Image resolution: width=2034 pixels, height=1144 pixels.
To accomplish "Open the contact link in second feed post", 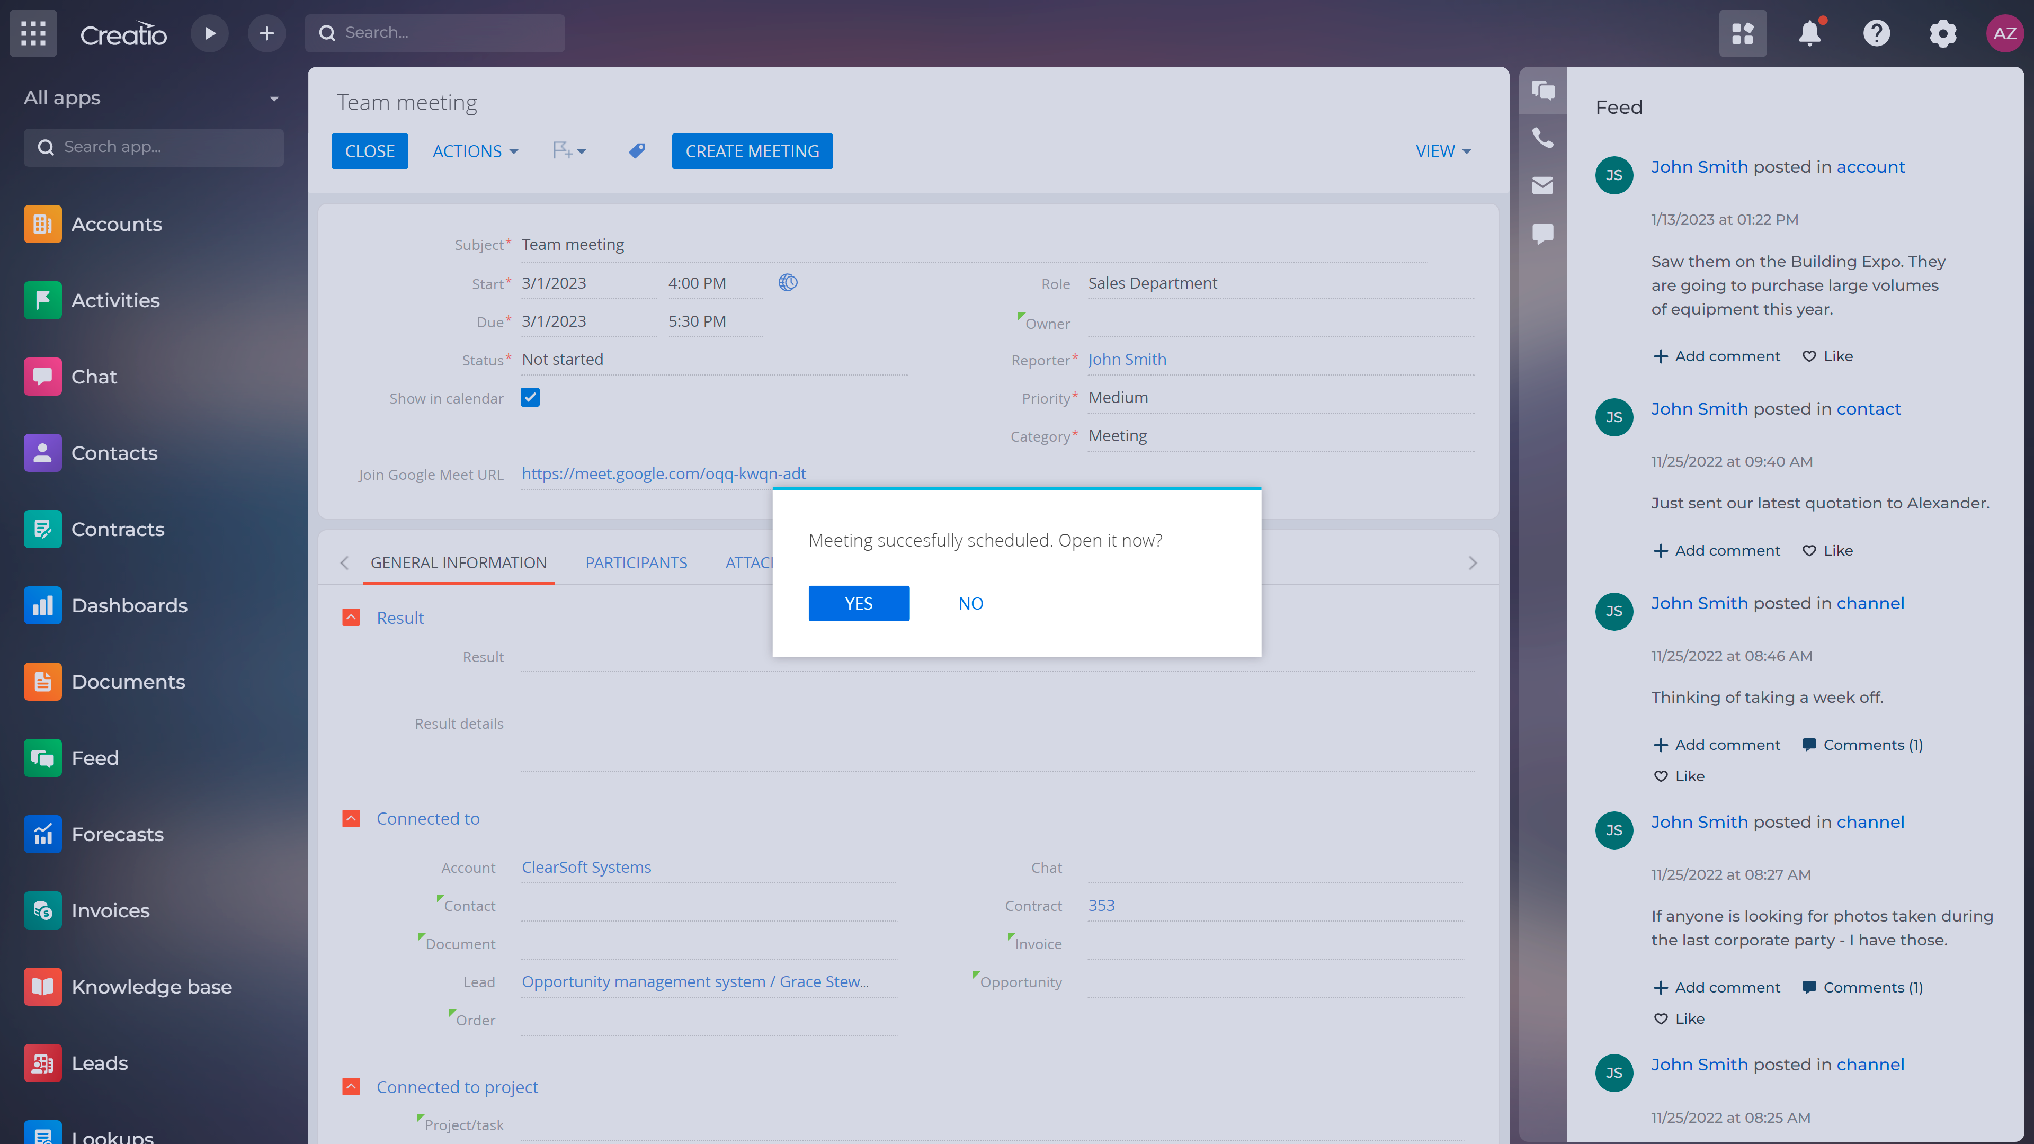I will pos(1868,409).
